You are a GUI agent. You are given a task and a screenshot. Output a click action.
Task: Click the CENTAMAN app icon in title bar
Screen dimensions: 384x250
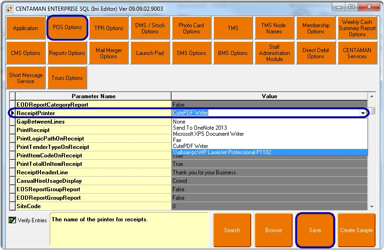pyautogui.click(x=9, y=8)
